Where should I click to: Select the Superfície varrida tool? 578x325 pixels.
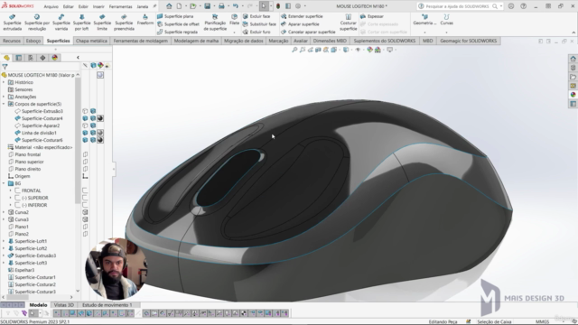point(61,23)
